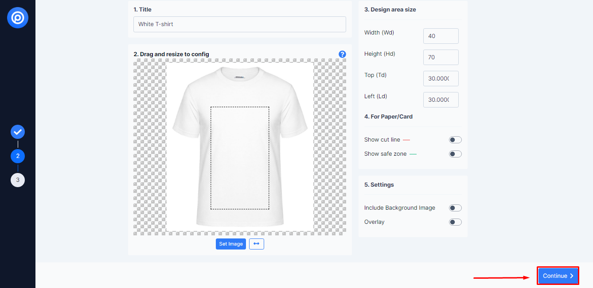Screen dimensions: 593x288
Task: Click the horizontal flip arrows button
Action: (x=257, y=244)
